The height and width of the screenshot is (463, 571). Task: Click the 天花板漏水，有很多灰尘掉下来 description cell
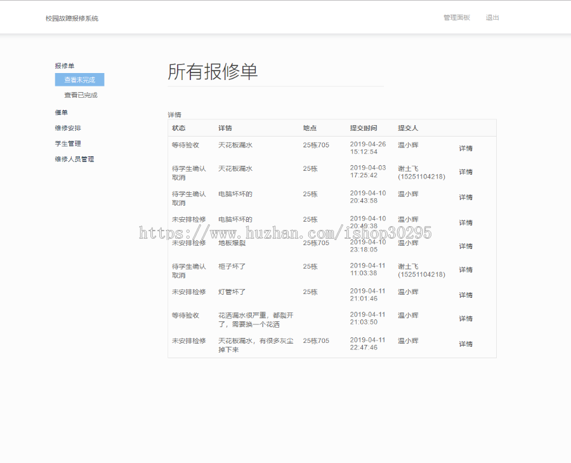click(256, 346)
